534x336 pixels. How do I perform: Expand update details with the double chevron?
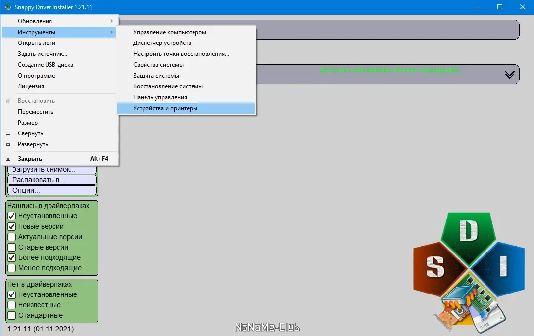[x=509, y=74]
